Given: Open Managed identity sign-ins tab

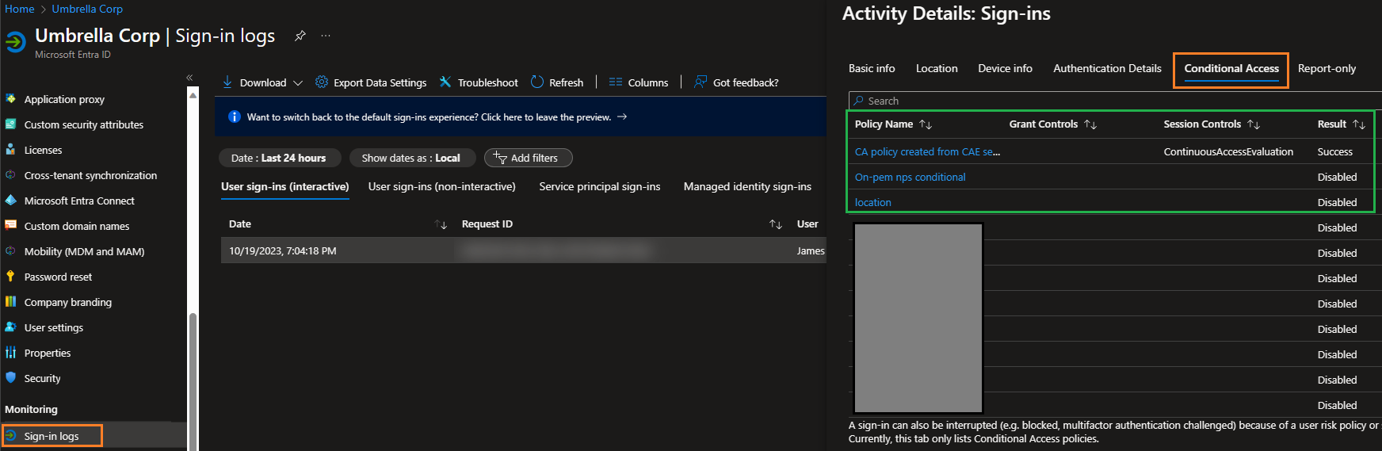Looking at the screenshot, I should click(747, 186).
